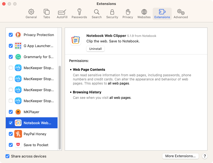Open More Extensions in the App Store

(181, 156)
